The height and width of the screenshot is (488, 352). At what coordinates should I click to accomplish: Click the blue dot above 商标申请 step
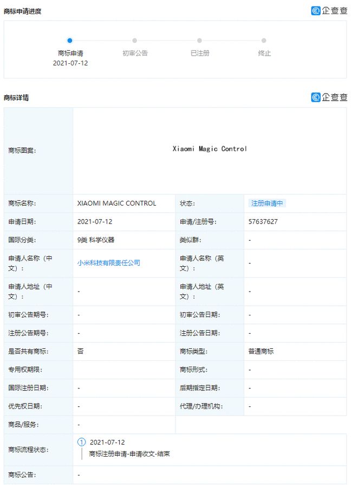70,41
